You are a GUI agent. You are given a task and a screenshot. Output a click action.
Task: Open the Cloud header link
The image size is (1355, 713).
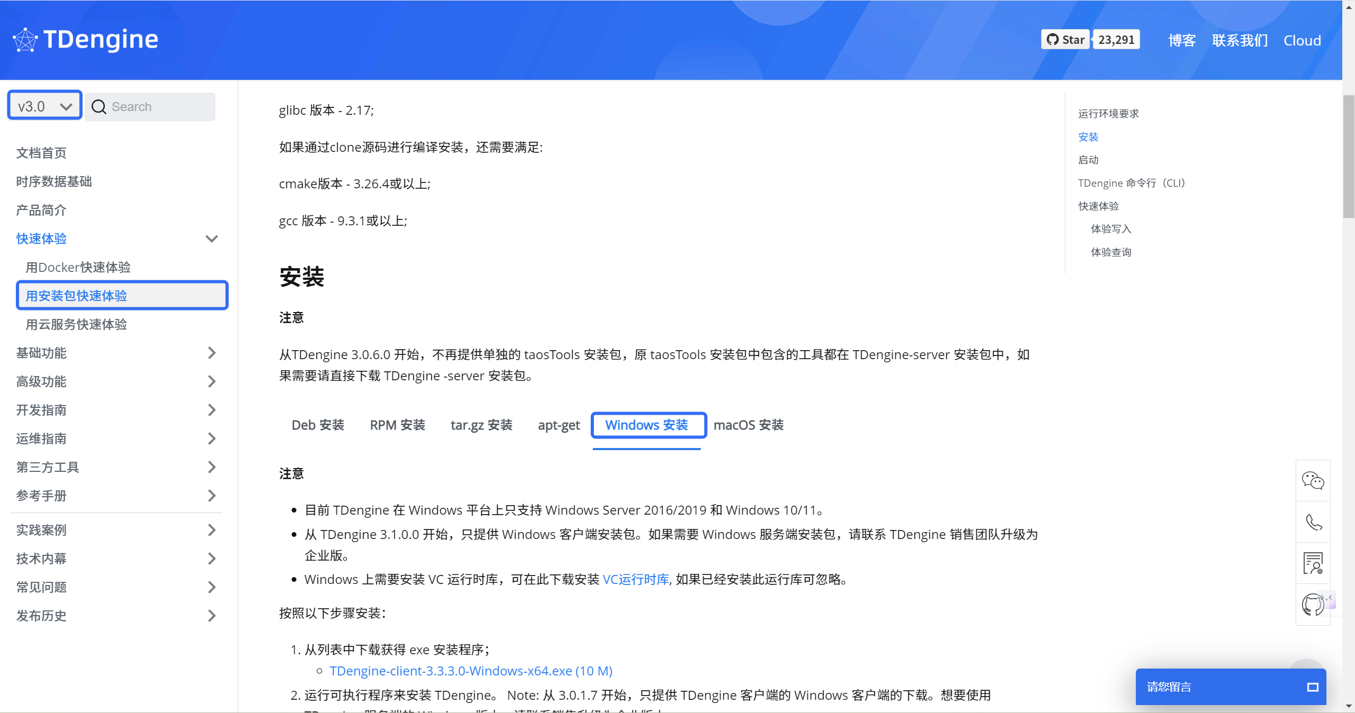(1302, 40)
